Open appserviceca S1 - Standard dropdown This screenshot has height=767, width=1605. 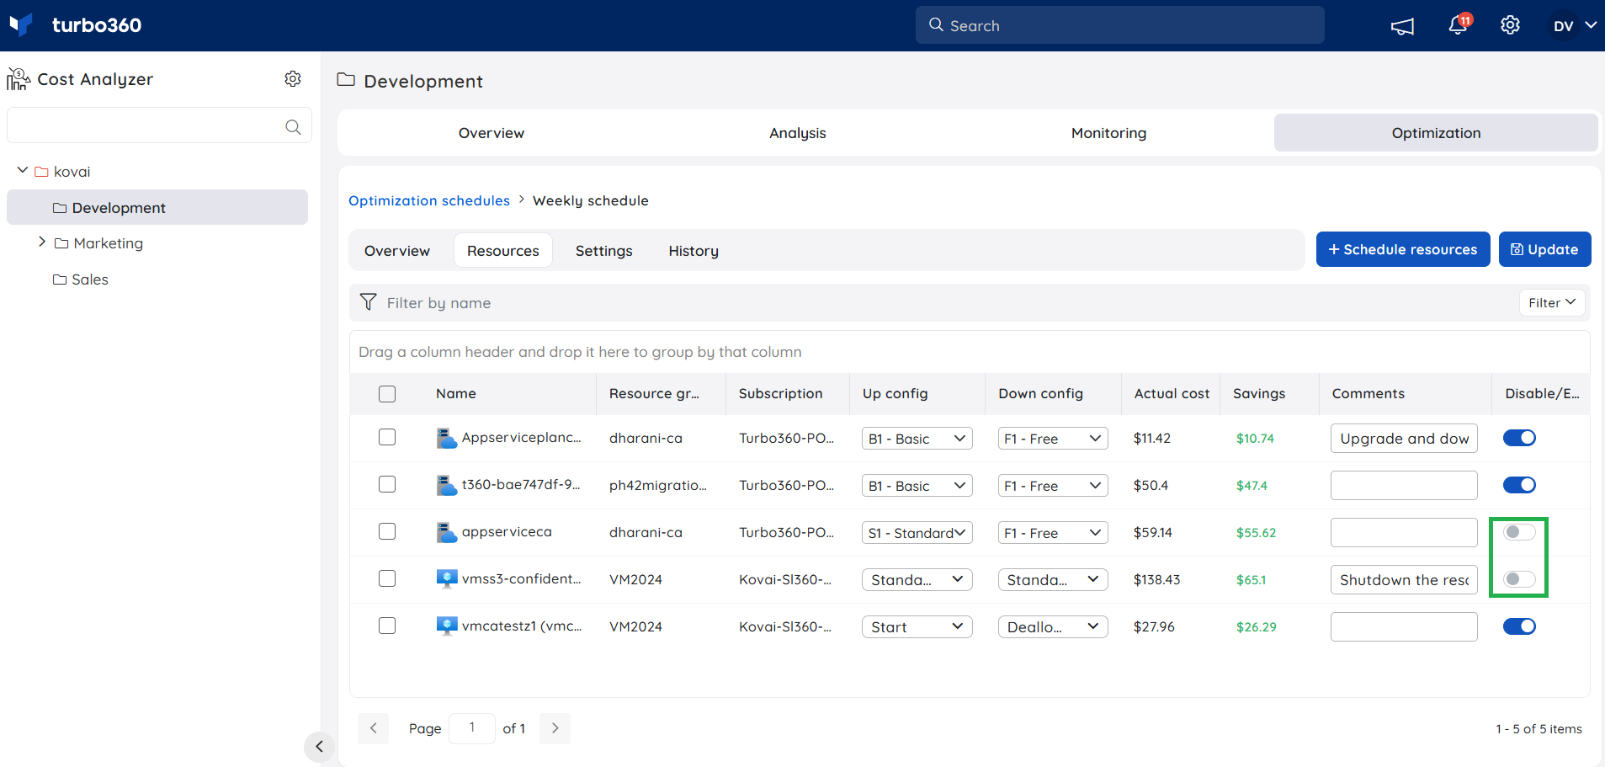917,533
